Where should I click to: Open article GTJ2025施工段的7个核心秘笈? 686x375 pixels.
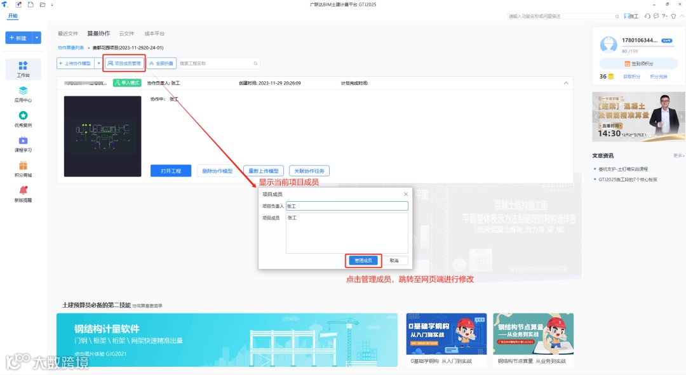click(628, 179)
